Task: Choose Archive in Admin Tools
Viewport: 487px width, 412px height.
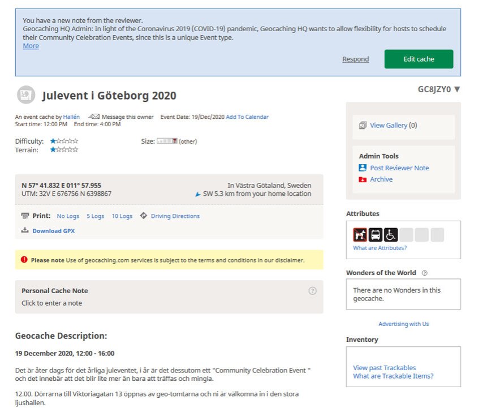Action: pos(381,179)
